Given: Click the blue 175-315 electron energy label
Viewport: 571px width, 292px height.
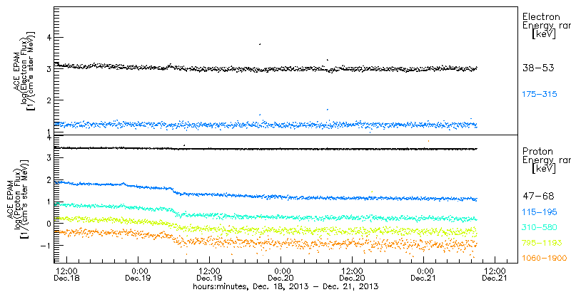Looking at the screenshot, I should (540, 94).
